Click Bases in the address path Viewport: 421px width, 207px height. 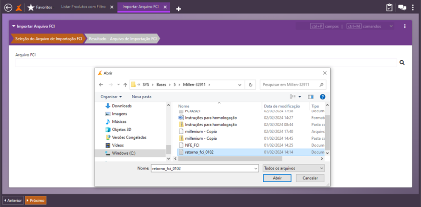point(161,85)
